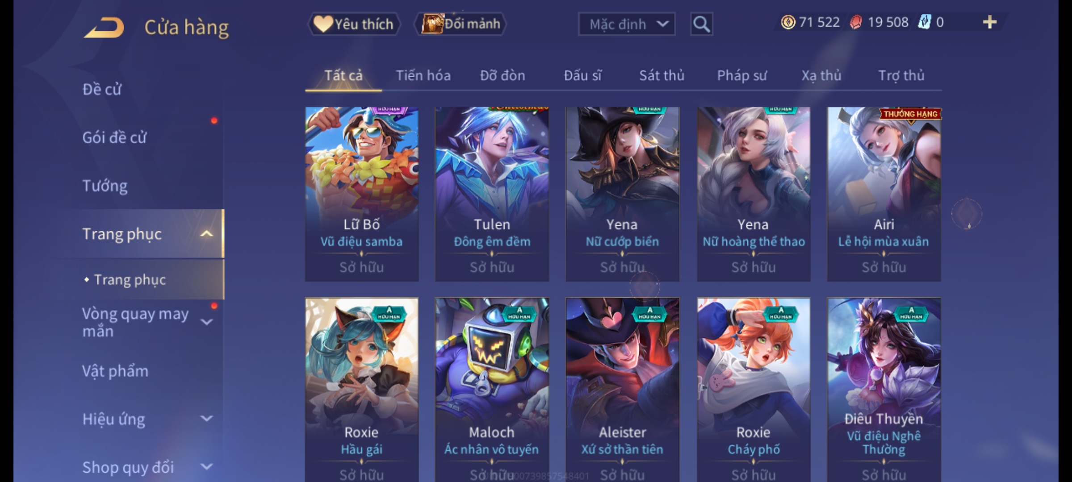Open Gói đề cử in sidebar
The width and height of the screenshot is (1072, 482).
click(x=114, y=137)
